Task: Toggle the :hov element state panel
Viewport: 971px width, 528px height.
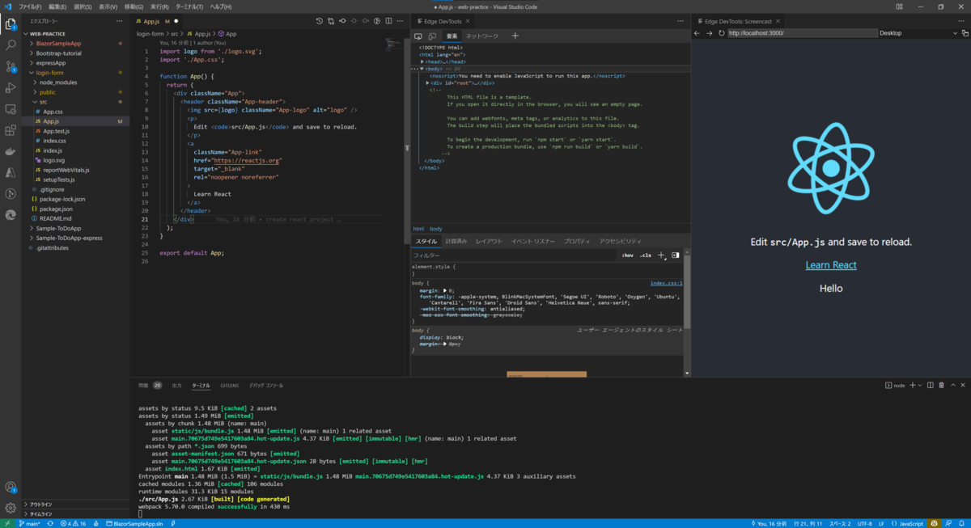Action: (x=628, y=256)
